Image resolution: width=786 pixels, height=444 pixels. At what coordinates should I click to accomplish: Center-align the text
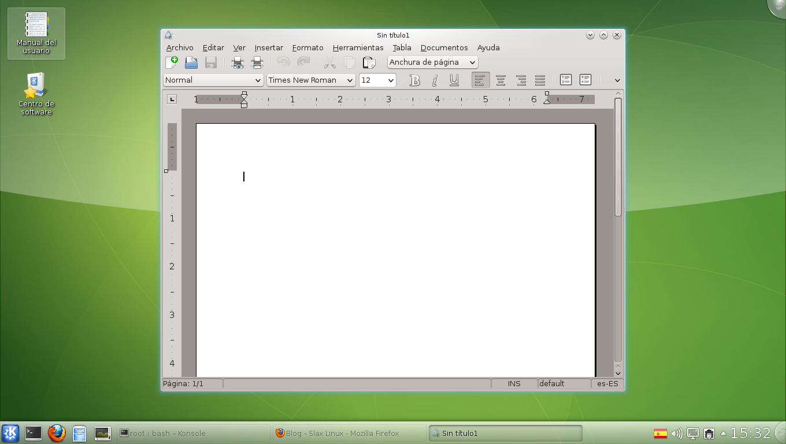pyautogui.click(x=500, y=80)
